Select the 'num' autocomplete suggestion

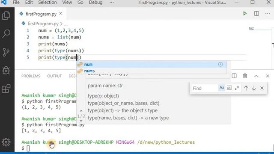tap(152, 64)
